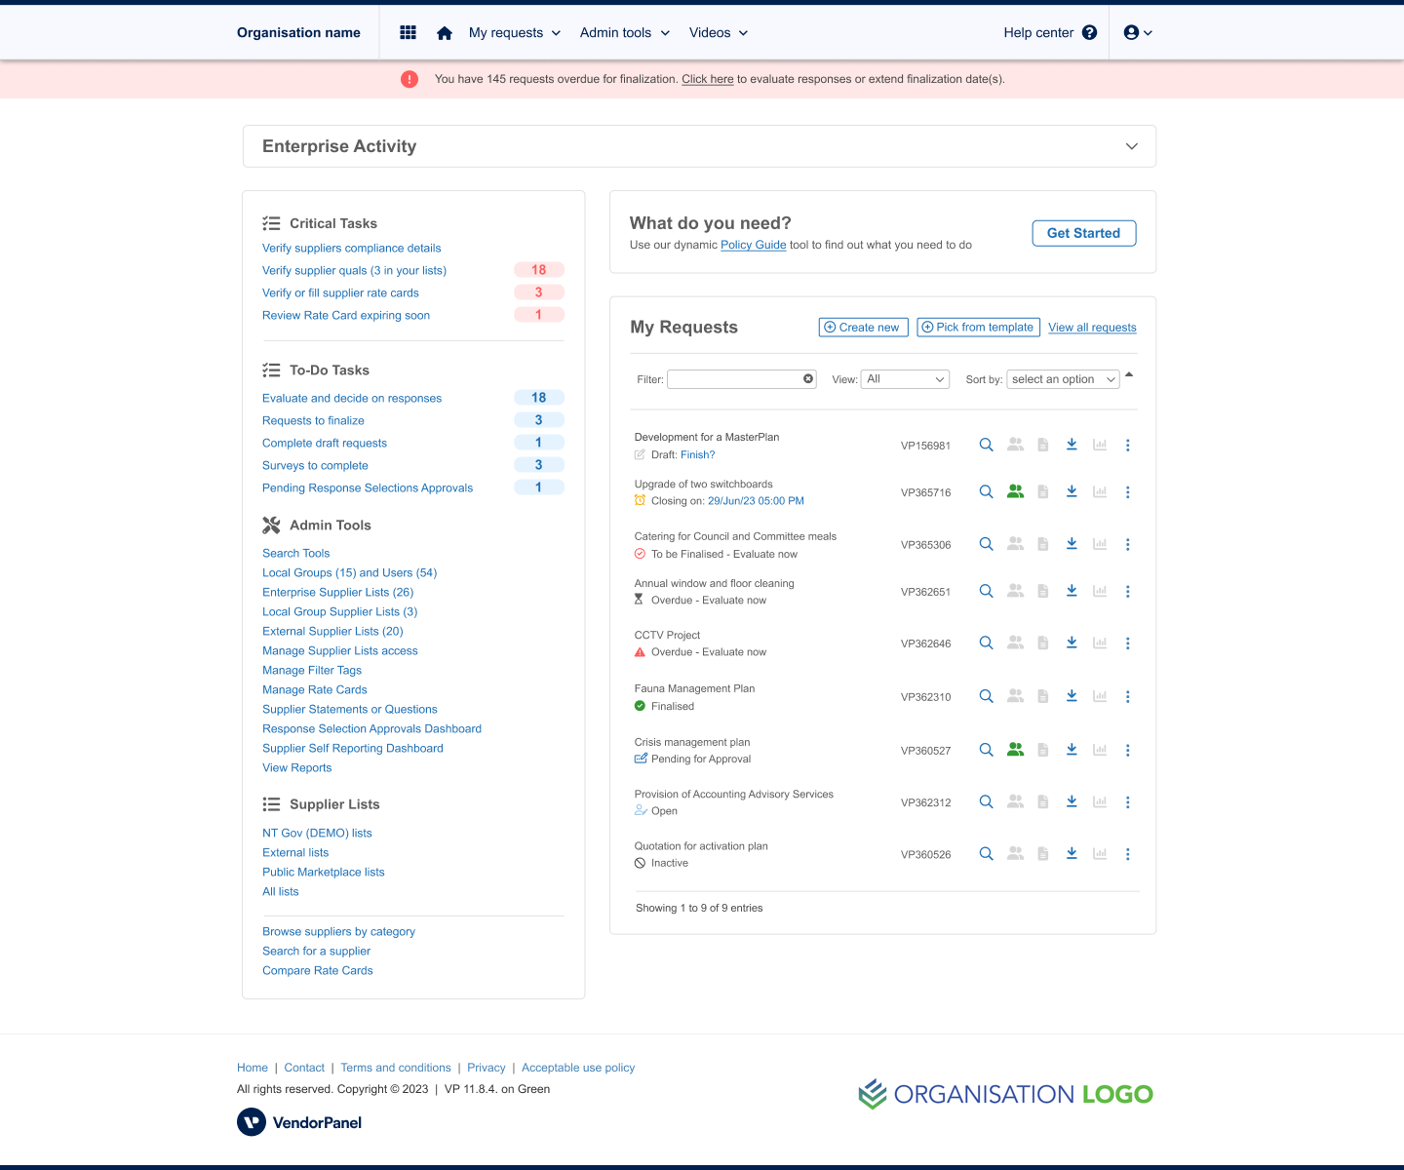The image size is (1404, 1170).
Task: Clear the filter with the x icon
Action: pos(808,379)
